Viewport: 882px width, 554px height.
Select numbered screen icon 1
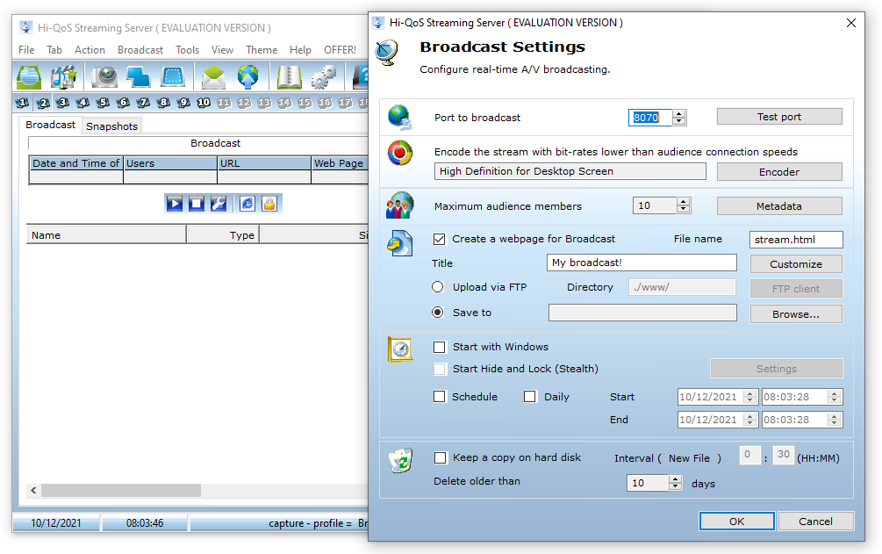pyautogui.click(x=23, y=103)
